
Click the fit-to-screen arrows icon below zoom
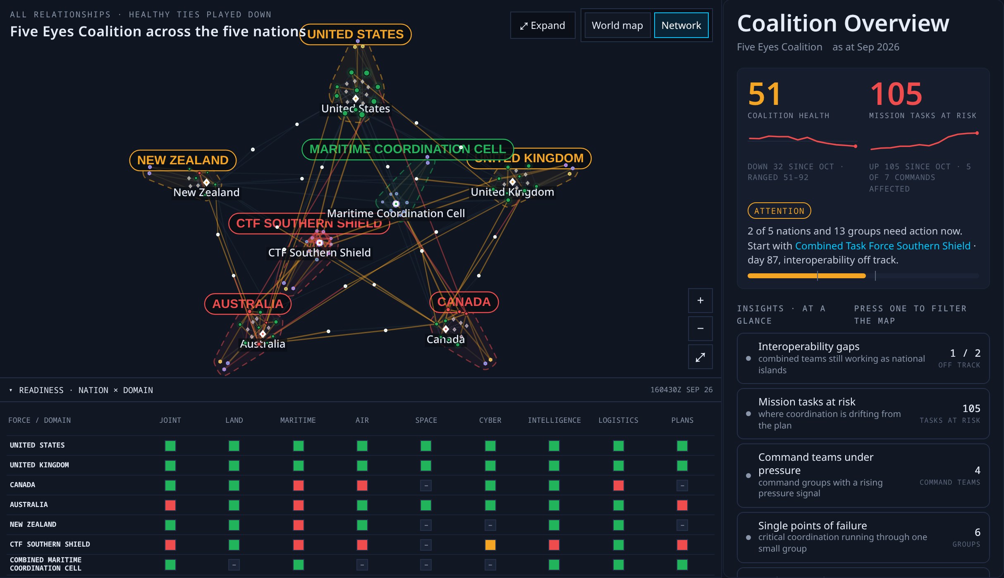pos(700,357)
